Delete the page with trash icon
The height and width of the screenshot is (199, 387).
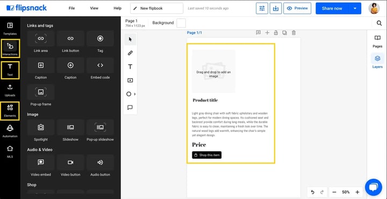click(293, 33)
